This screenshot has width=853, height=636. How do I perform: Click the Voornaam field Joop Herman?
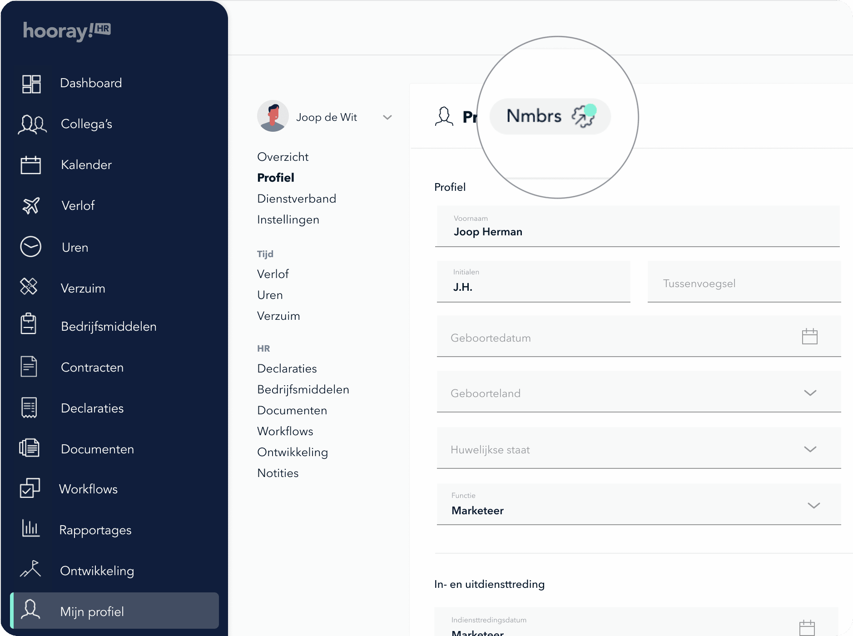click(638, 226)
